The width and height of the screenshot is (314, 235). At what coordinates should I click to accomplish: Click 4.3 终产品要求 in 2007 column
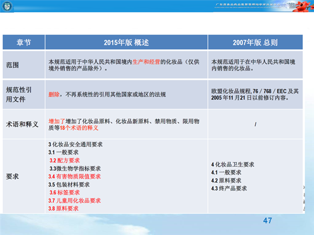[x=229, y=188]
